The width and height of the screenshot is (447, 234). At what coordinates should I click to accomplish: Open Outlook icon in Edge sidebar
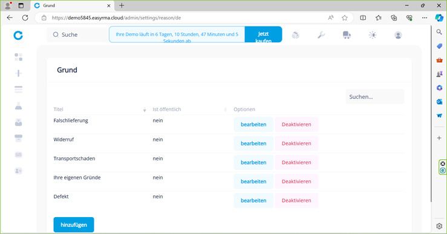[x=439, y=101]
